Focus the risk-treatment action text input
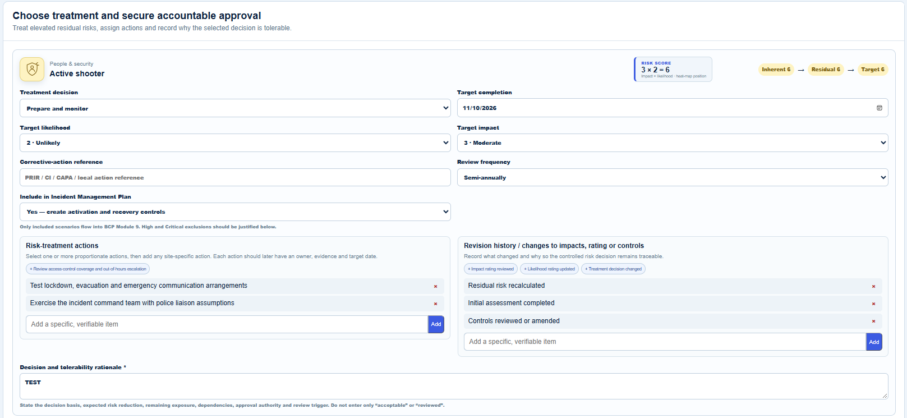This screenshot has width=907, height=418. pos(227,324)
